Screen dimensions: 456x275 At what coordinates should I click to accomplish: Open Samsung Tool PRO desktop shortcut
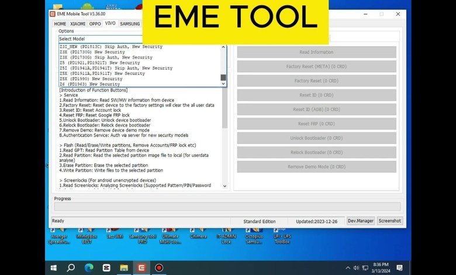[143, 236]
